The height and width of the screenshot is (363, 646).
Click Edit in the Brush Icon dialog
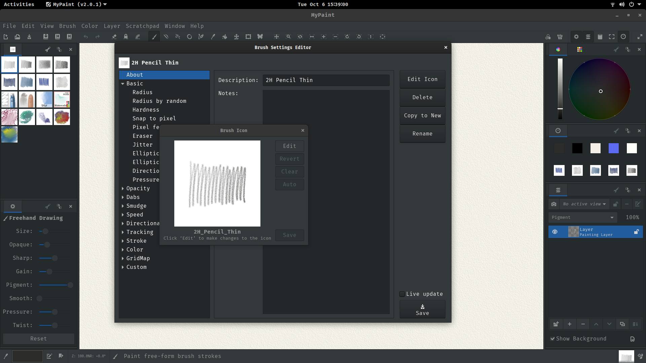289,146
